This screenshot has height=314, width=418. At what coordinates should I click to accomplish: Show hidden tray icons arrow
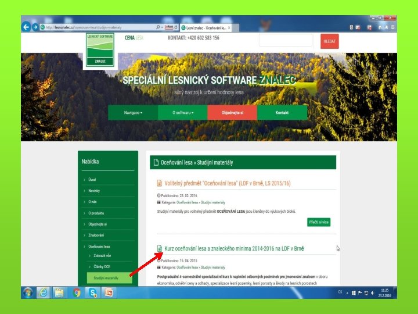(347, 293)
